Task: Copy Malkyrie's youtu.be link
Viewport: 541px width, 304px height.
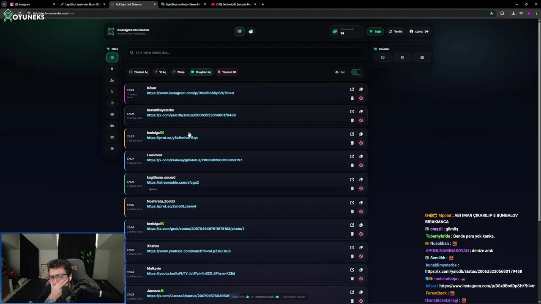Action: click(361, 270)
